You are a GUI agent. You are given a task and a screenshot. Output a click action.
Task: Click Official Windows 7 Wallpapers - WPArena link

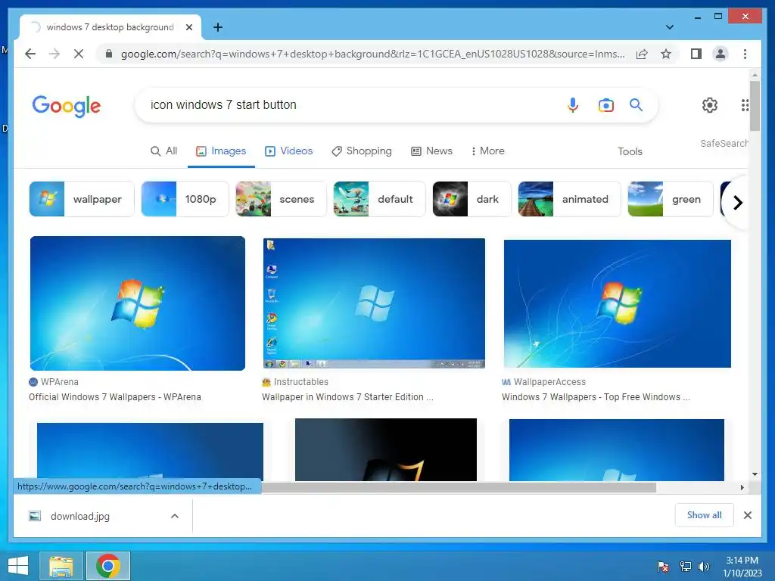(x=115, y=396)
